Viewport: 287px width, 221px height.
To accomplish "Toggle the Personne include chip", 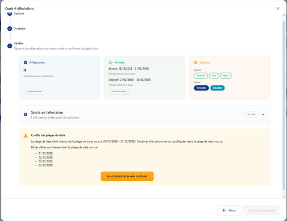I will click(x=200, y=76).
